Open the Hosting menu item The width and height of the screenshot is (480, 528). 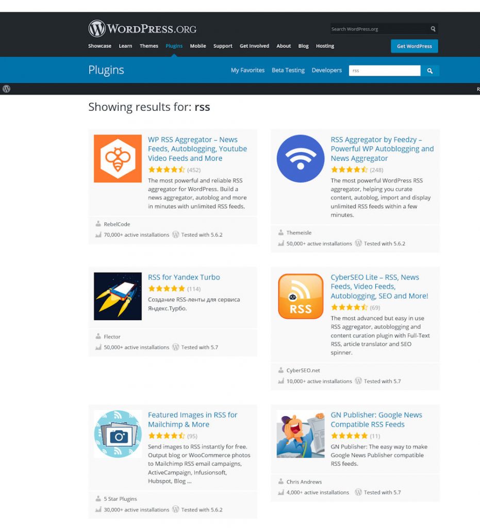325,46
